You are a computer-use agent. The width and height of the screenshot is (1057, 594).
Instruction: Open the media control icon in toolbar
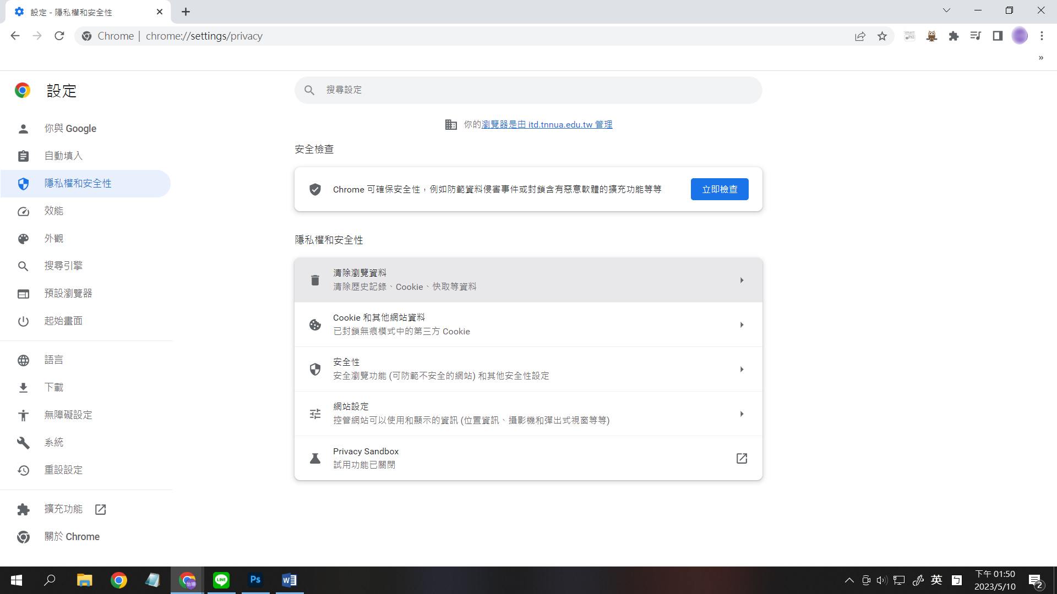(x=976, y=36)
